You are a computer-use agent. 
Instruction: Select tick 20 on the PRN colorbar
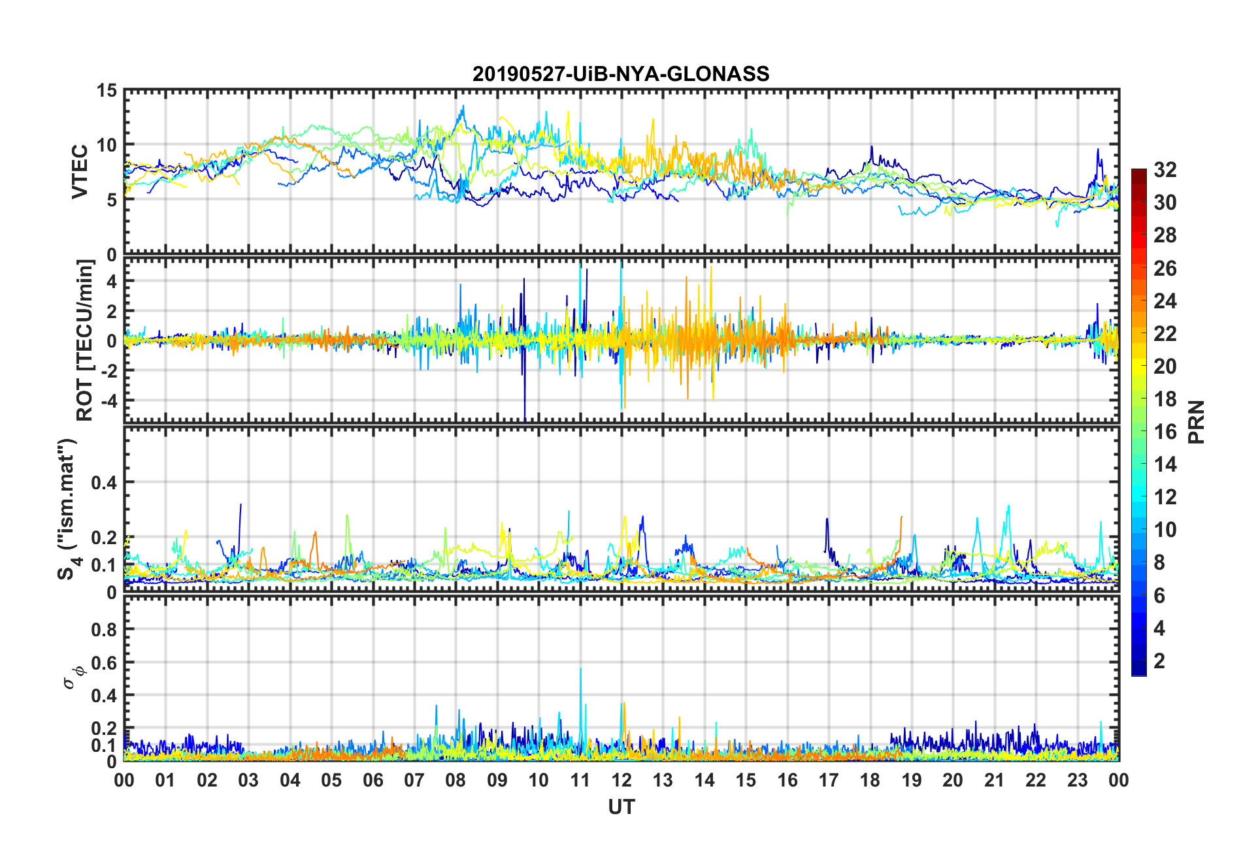click(1165, 366)
